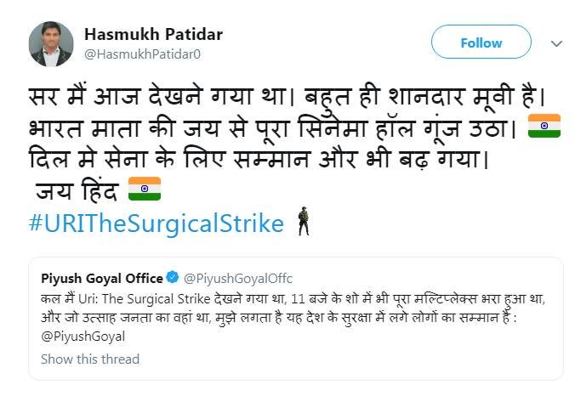Open Hasmukh Patidar's profile picture
The image size is (575, 396).
click(51, 44)
